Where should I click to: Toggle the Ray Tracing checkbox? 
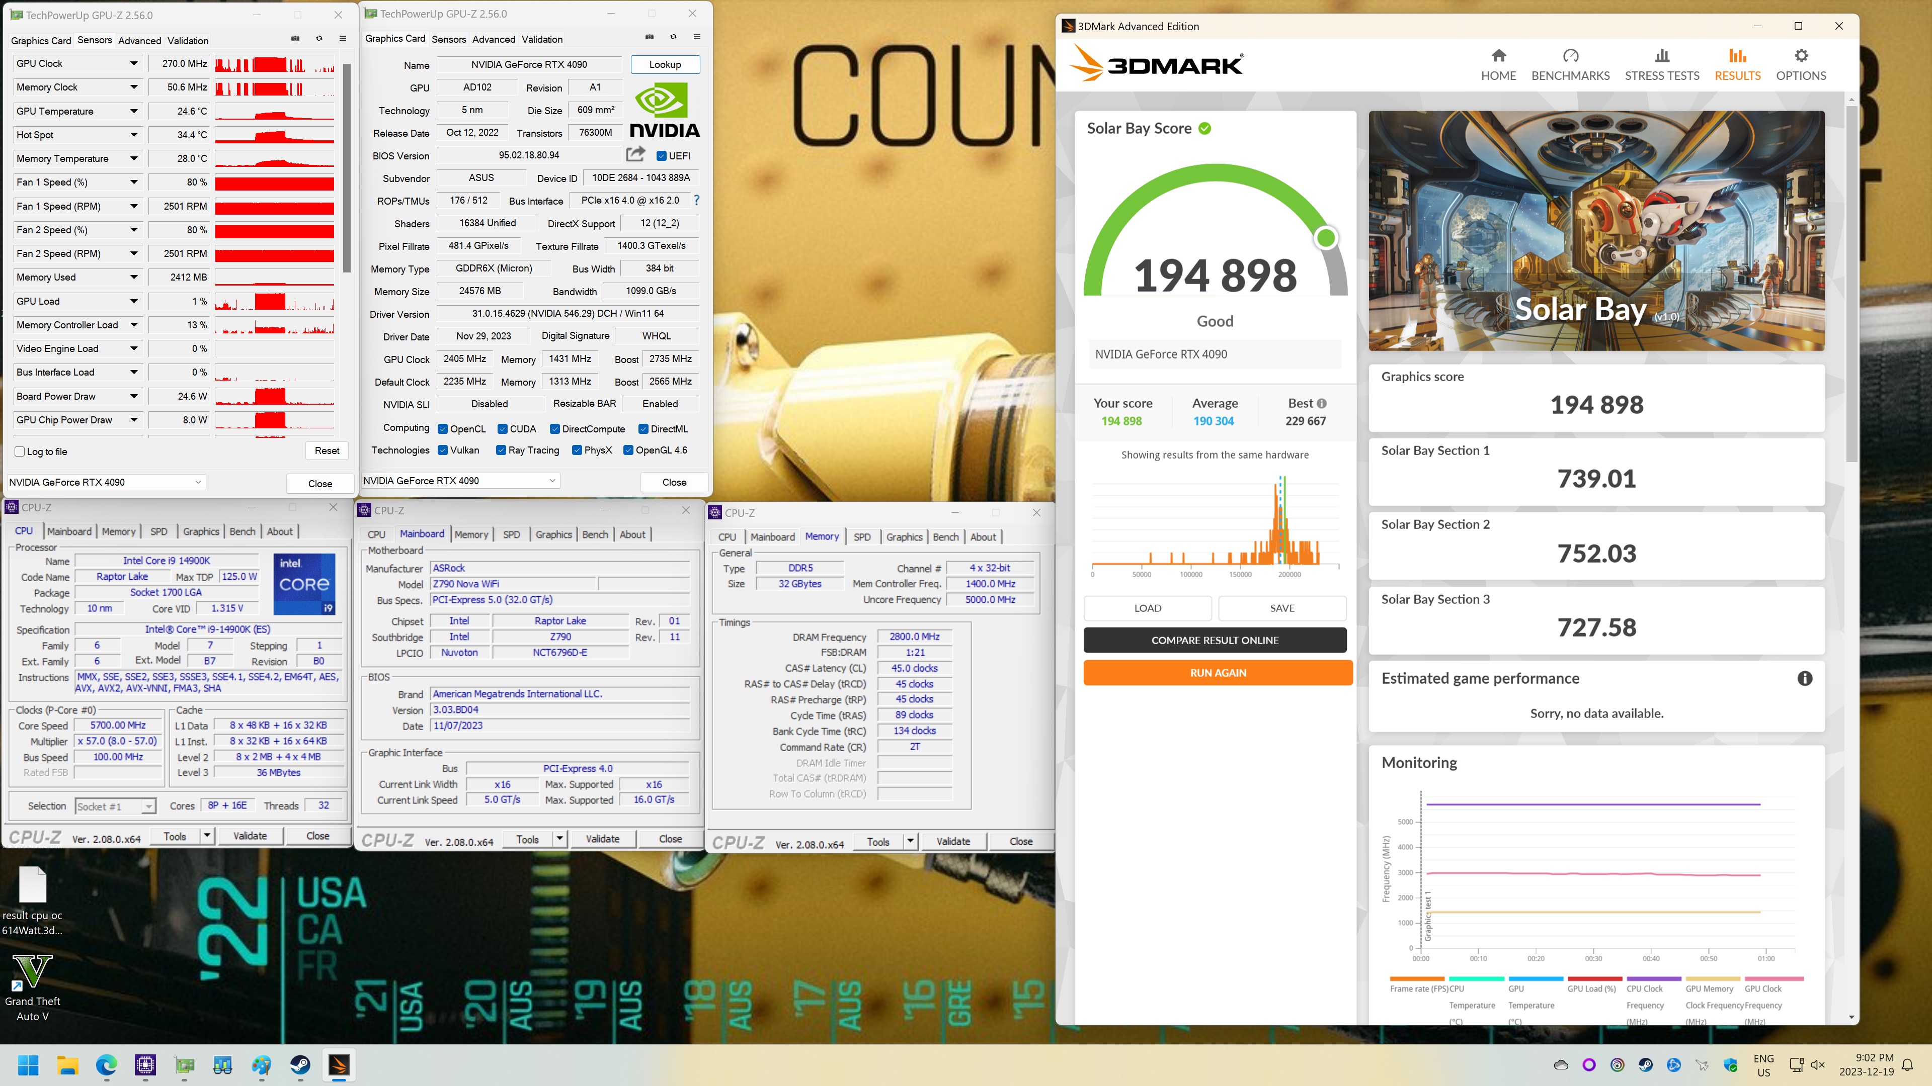[x=501, y=449]
